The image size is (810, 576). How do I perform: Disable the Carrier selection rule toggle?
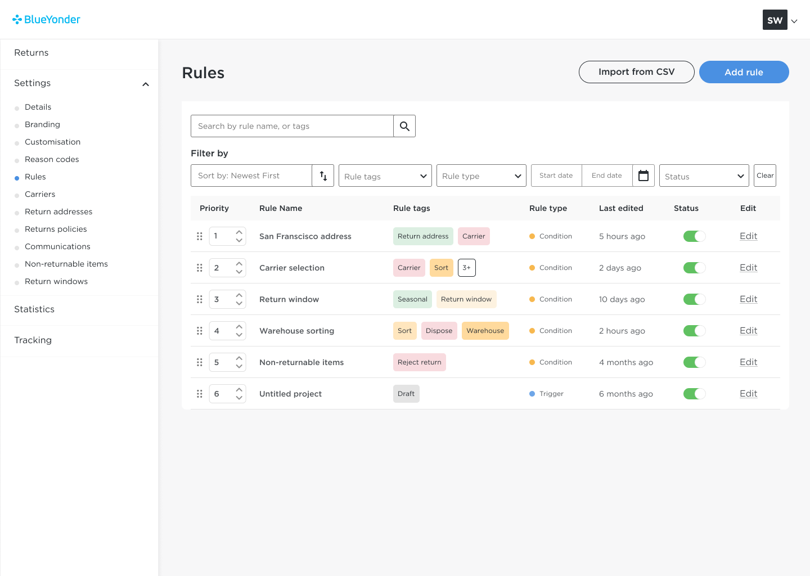[x=695, y=268]
